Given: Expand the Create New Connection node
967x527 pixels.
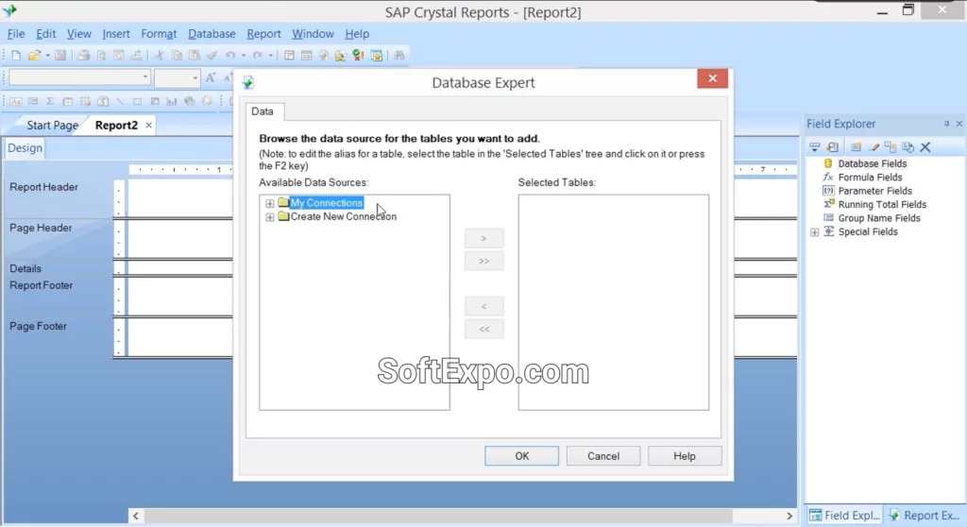Looking at the screenshot, I should pyautogui.click(x=269, y=217).
